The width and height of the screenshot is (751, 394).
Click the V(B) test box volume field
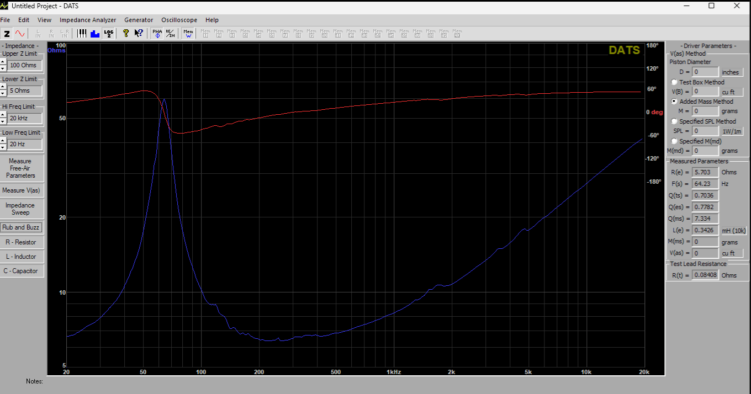point(705,92)
